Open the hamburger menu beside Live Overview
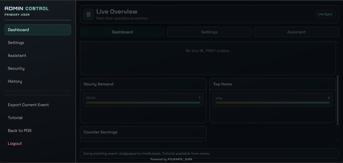This screenshot has height=163, width=343. click(88, 14)
